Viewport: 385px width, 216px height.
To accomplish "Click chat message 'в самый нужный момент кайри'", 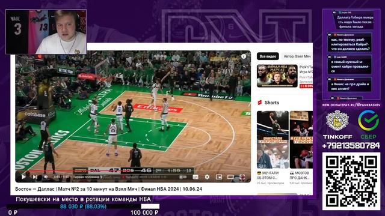I will click(350, 64).
